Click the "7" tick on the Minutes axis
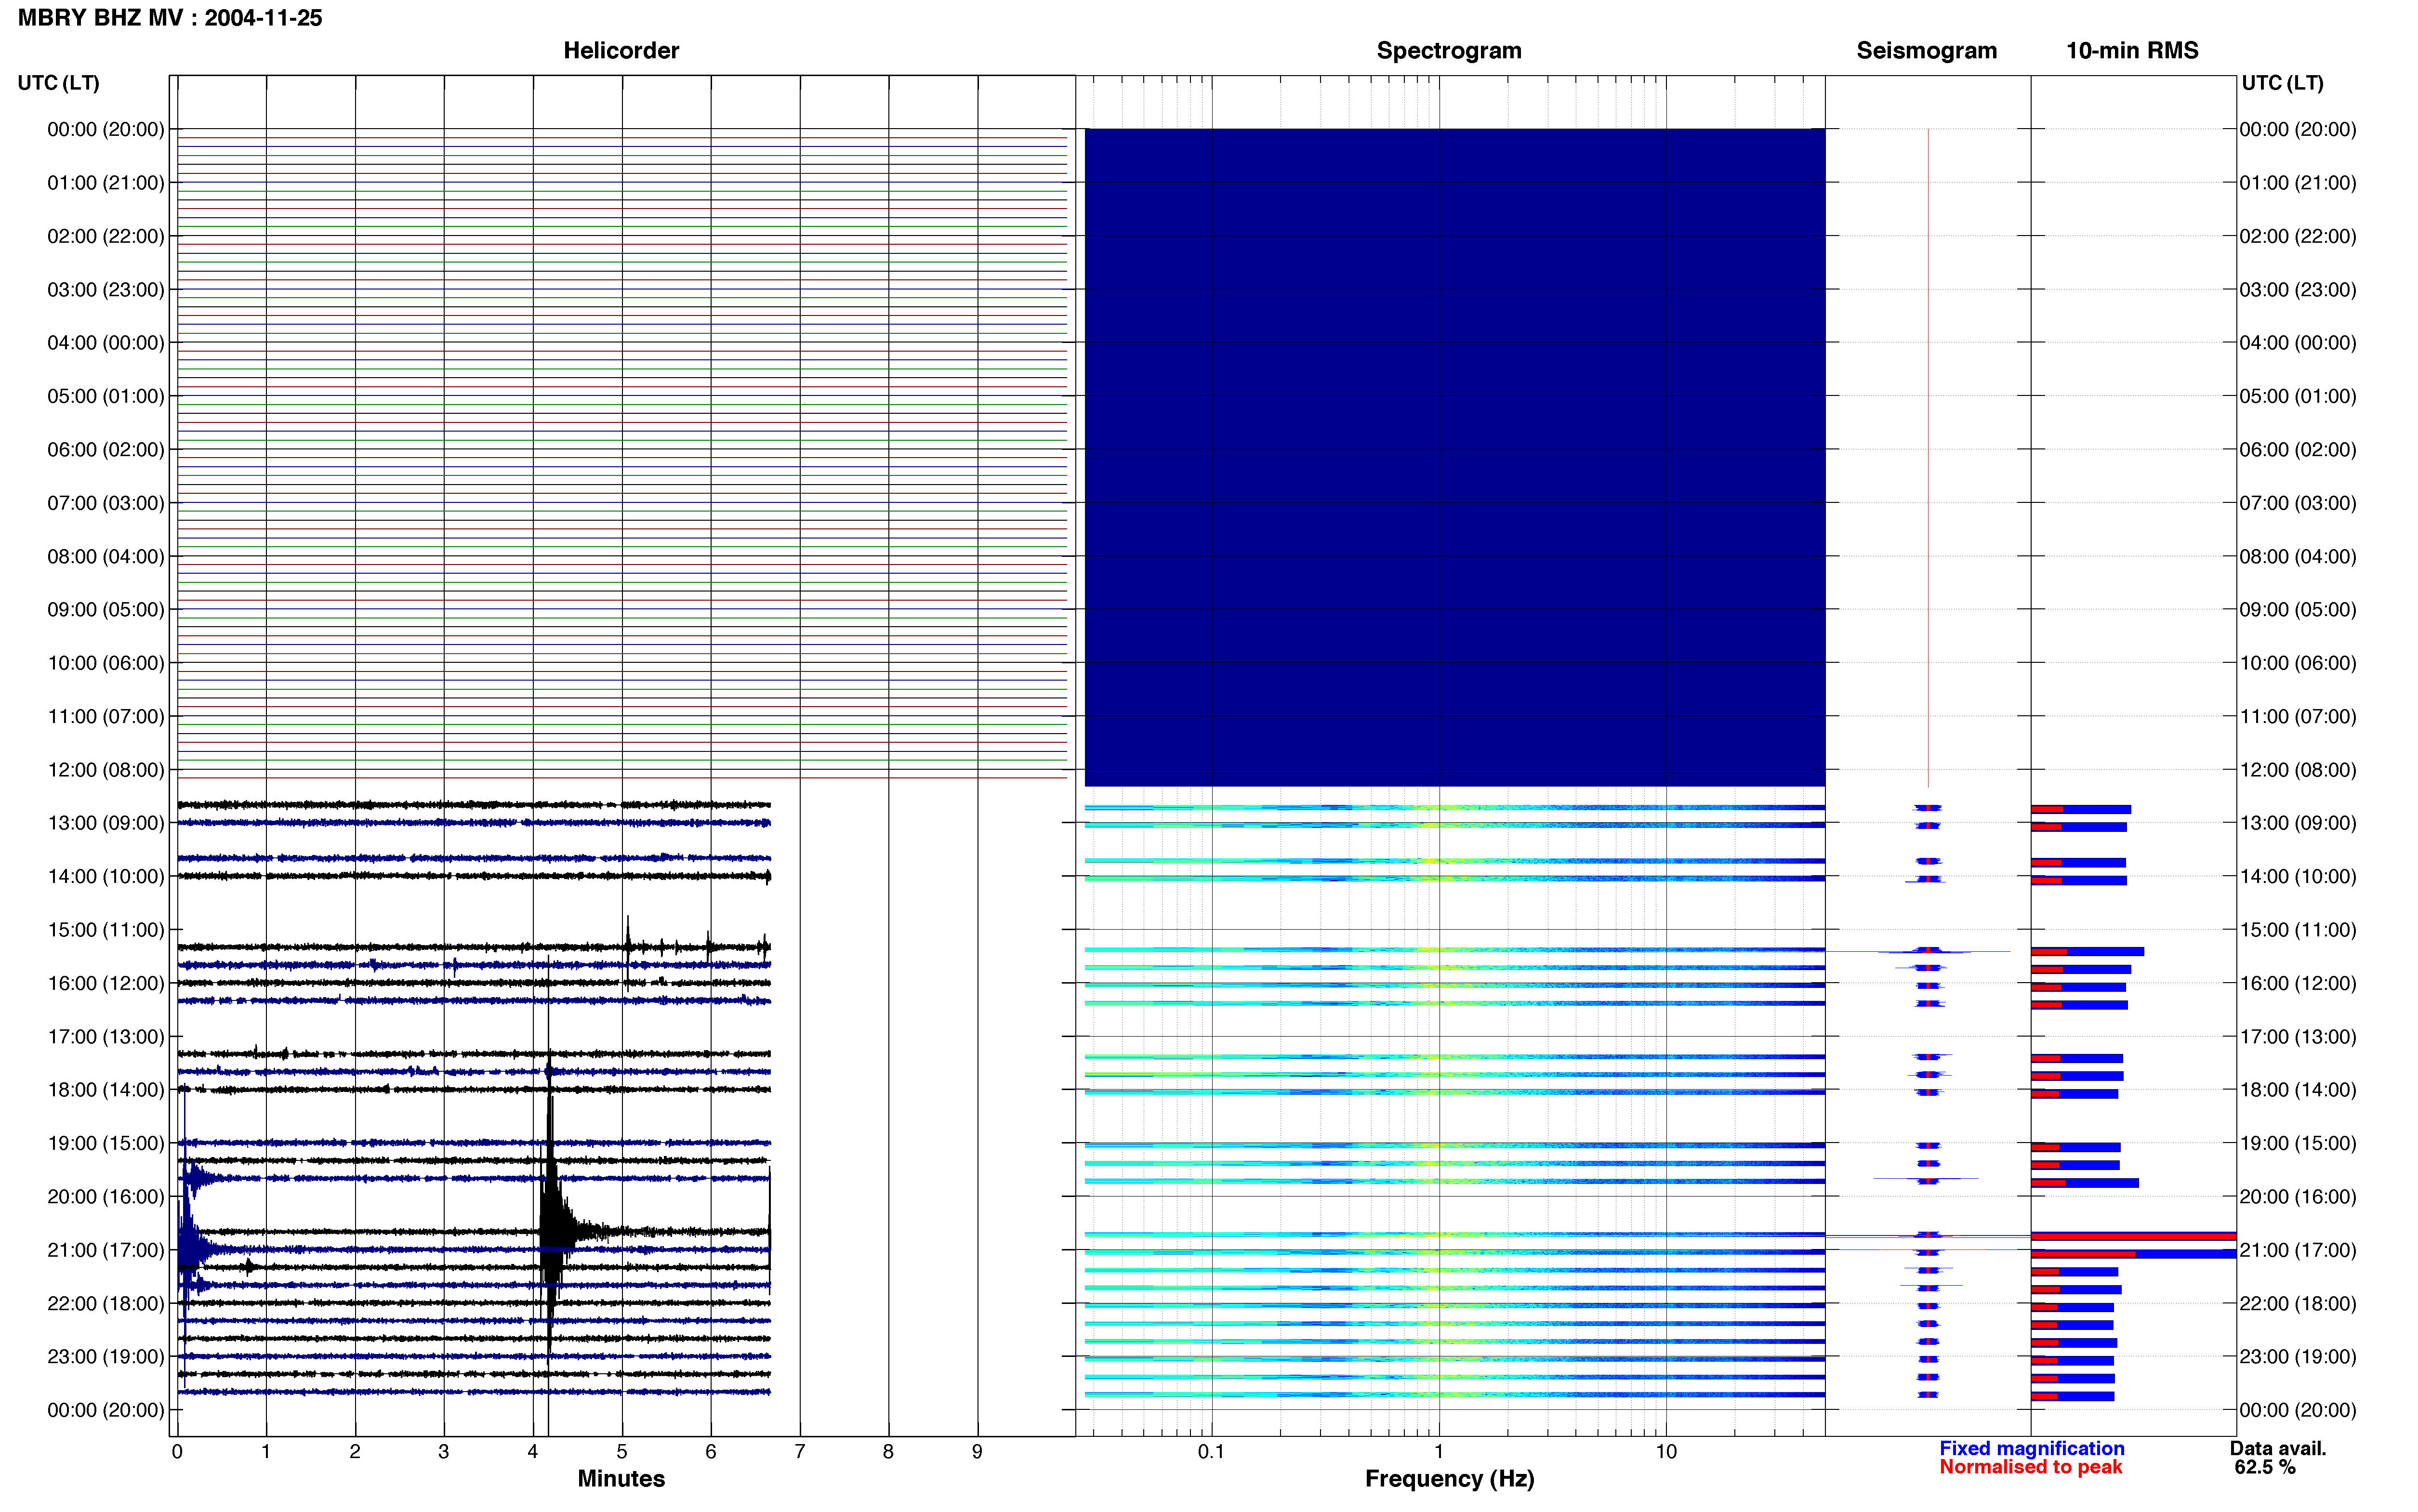Screen dimensions: 2418x1512 click(x=800, y=1452)
